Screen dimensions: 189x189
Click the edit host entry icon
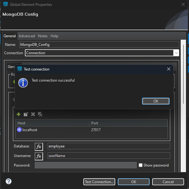click(26, 114)
